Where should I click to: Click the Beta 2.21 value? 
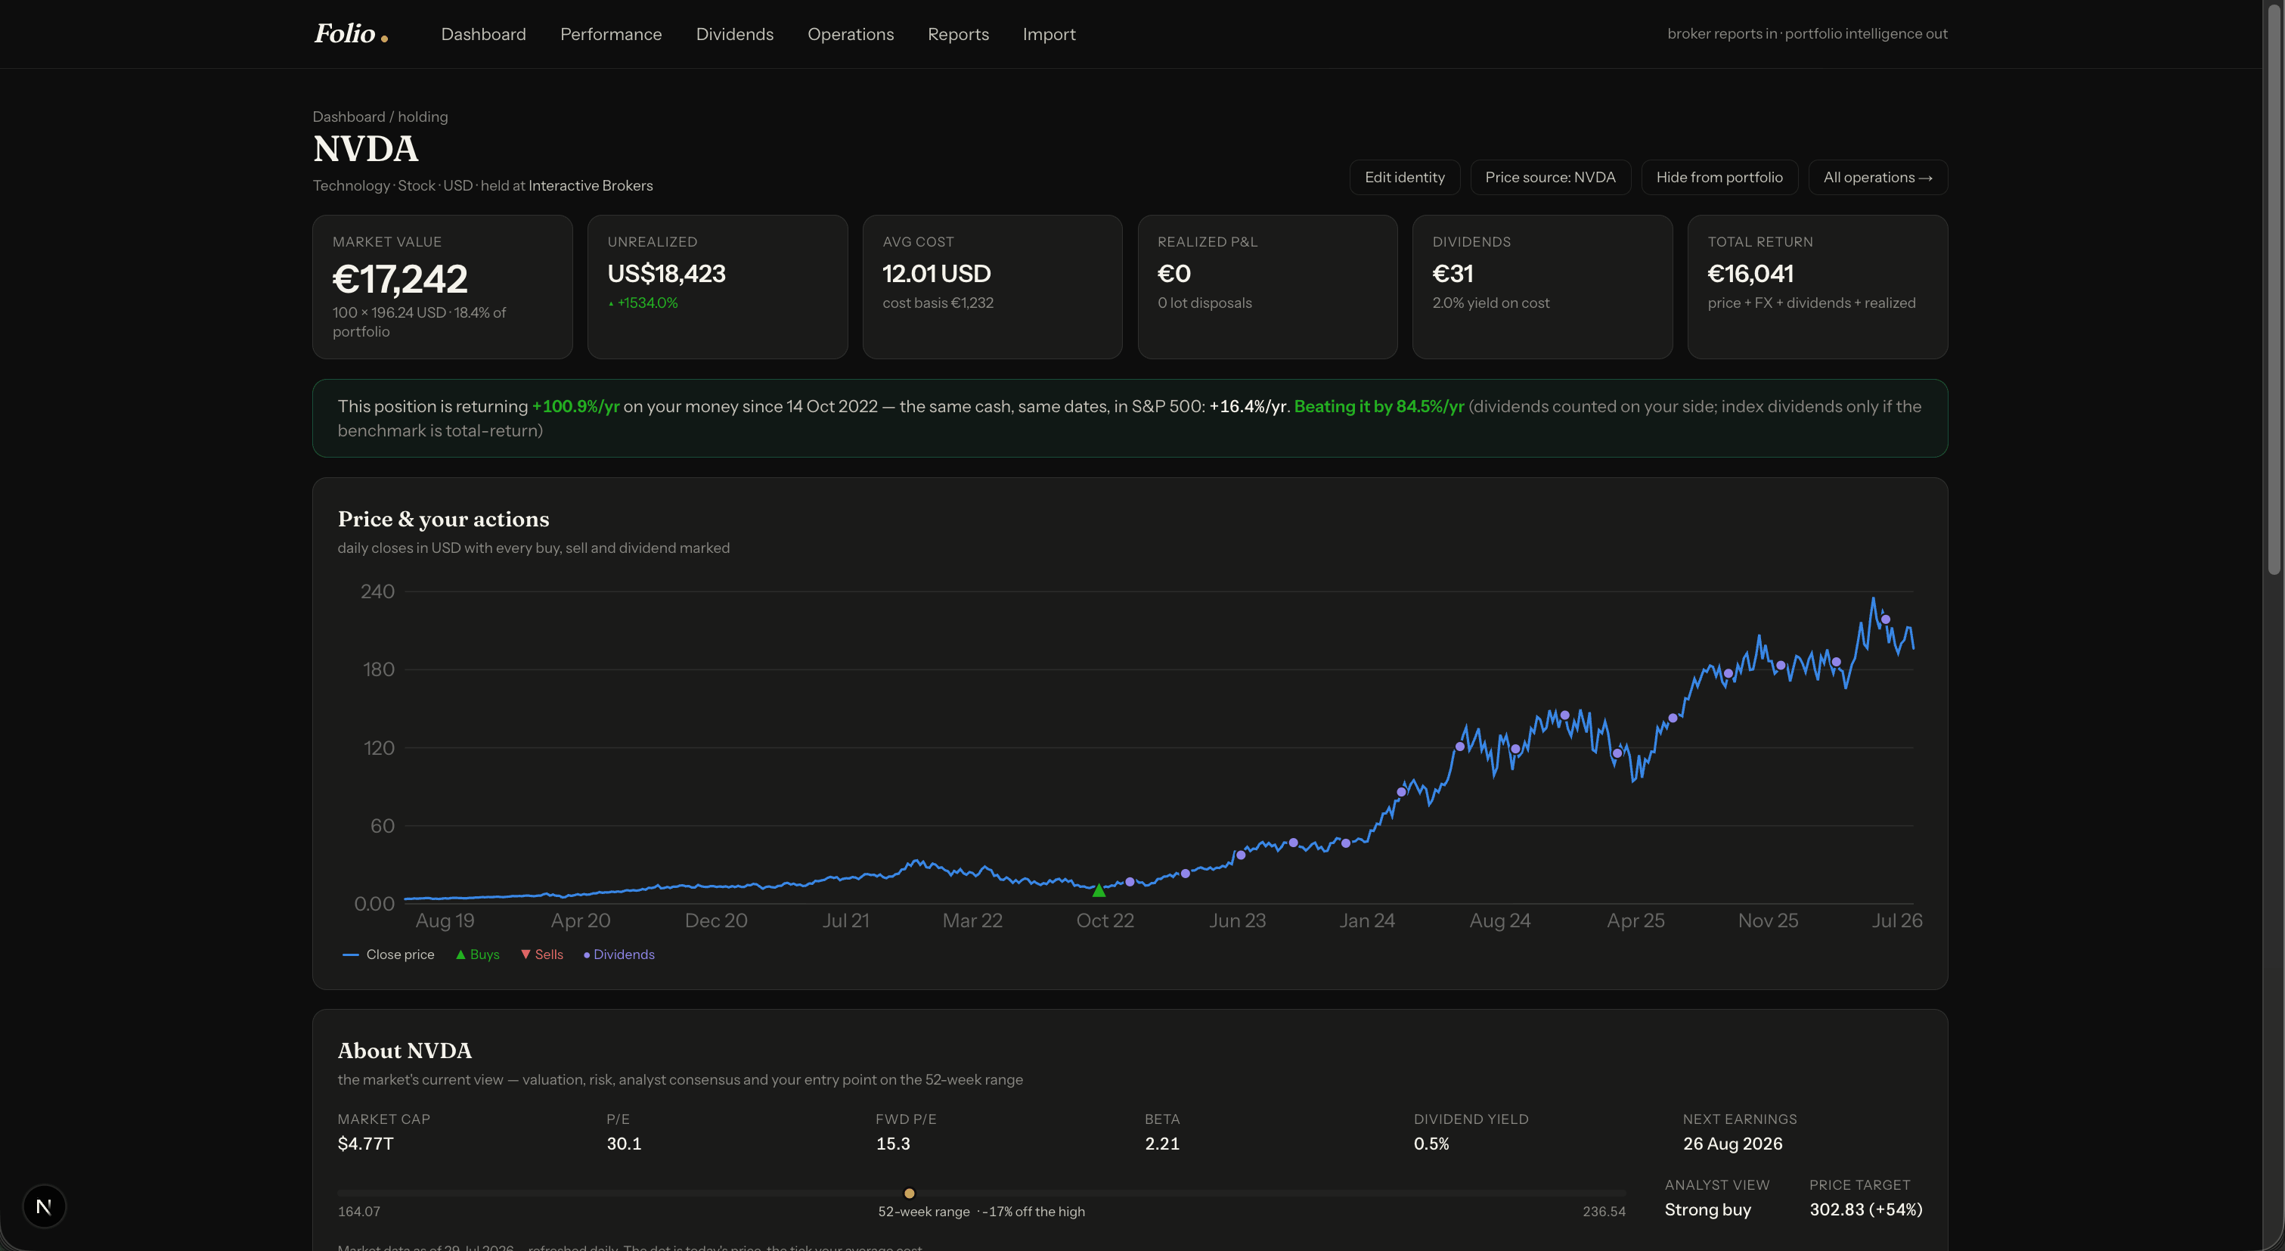click(x=1162, y=1144)
